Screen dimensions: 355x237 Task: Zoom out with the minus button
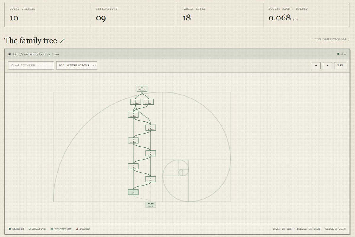[x=316, y=66]
